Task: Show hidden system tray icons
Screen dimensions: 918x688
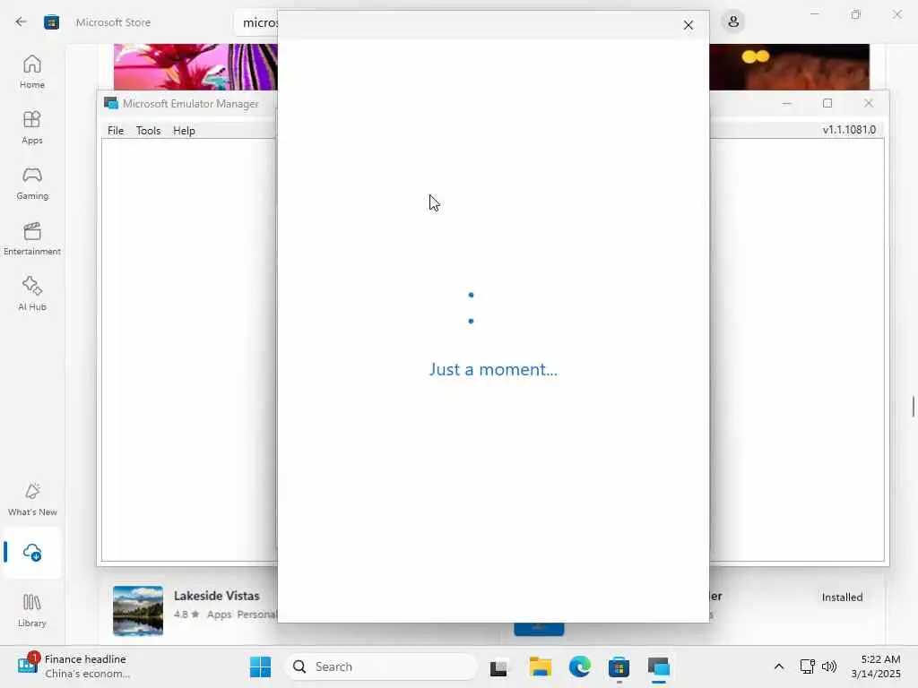Action: tap(779, 666)
